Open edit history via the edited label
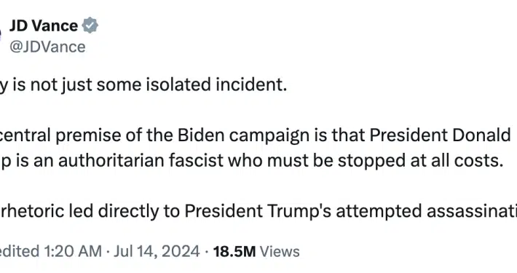The width and height of the screenshot is (517, 273). point(20,252)
